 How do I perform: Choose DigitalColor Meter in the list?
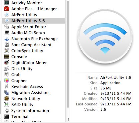point(29,63)
